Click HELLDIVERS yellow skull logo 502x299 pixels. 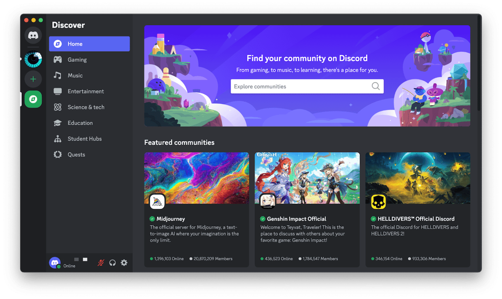378,202
